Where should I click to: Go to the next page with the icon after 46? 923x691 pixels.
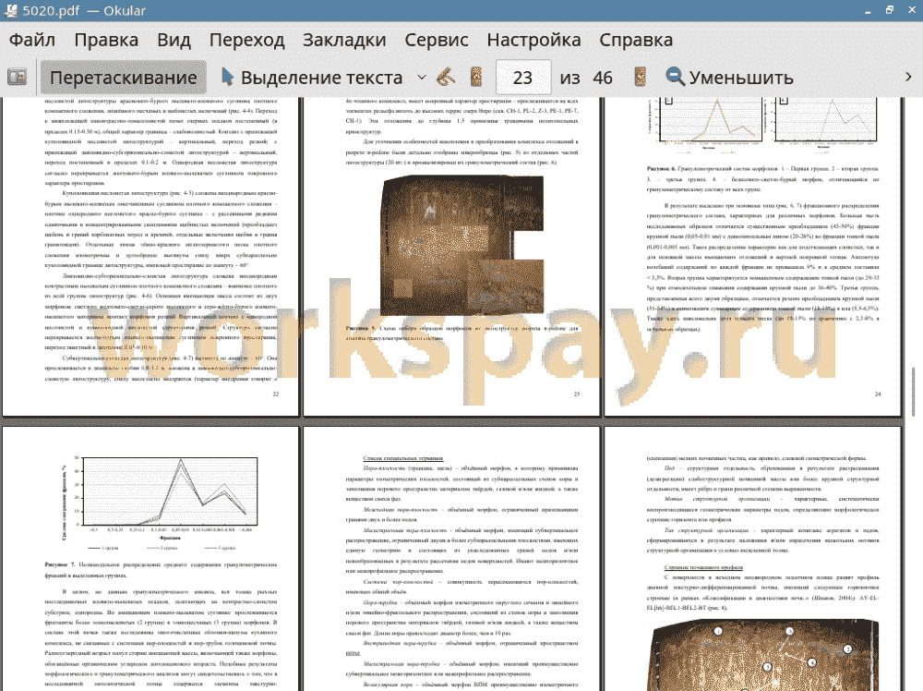[x=640, y=78]
